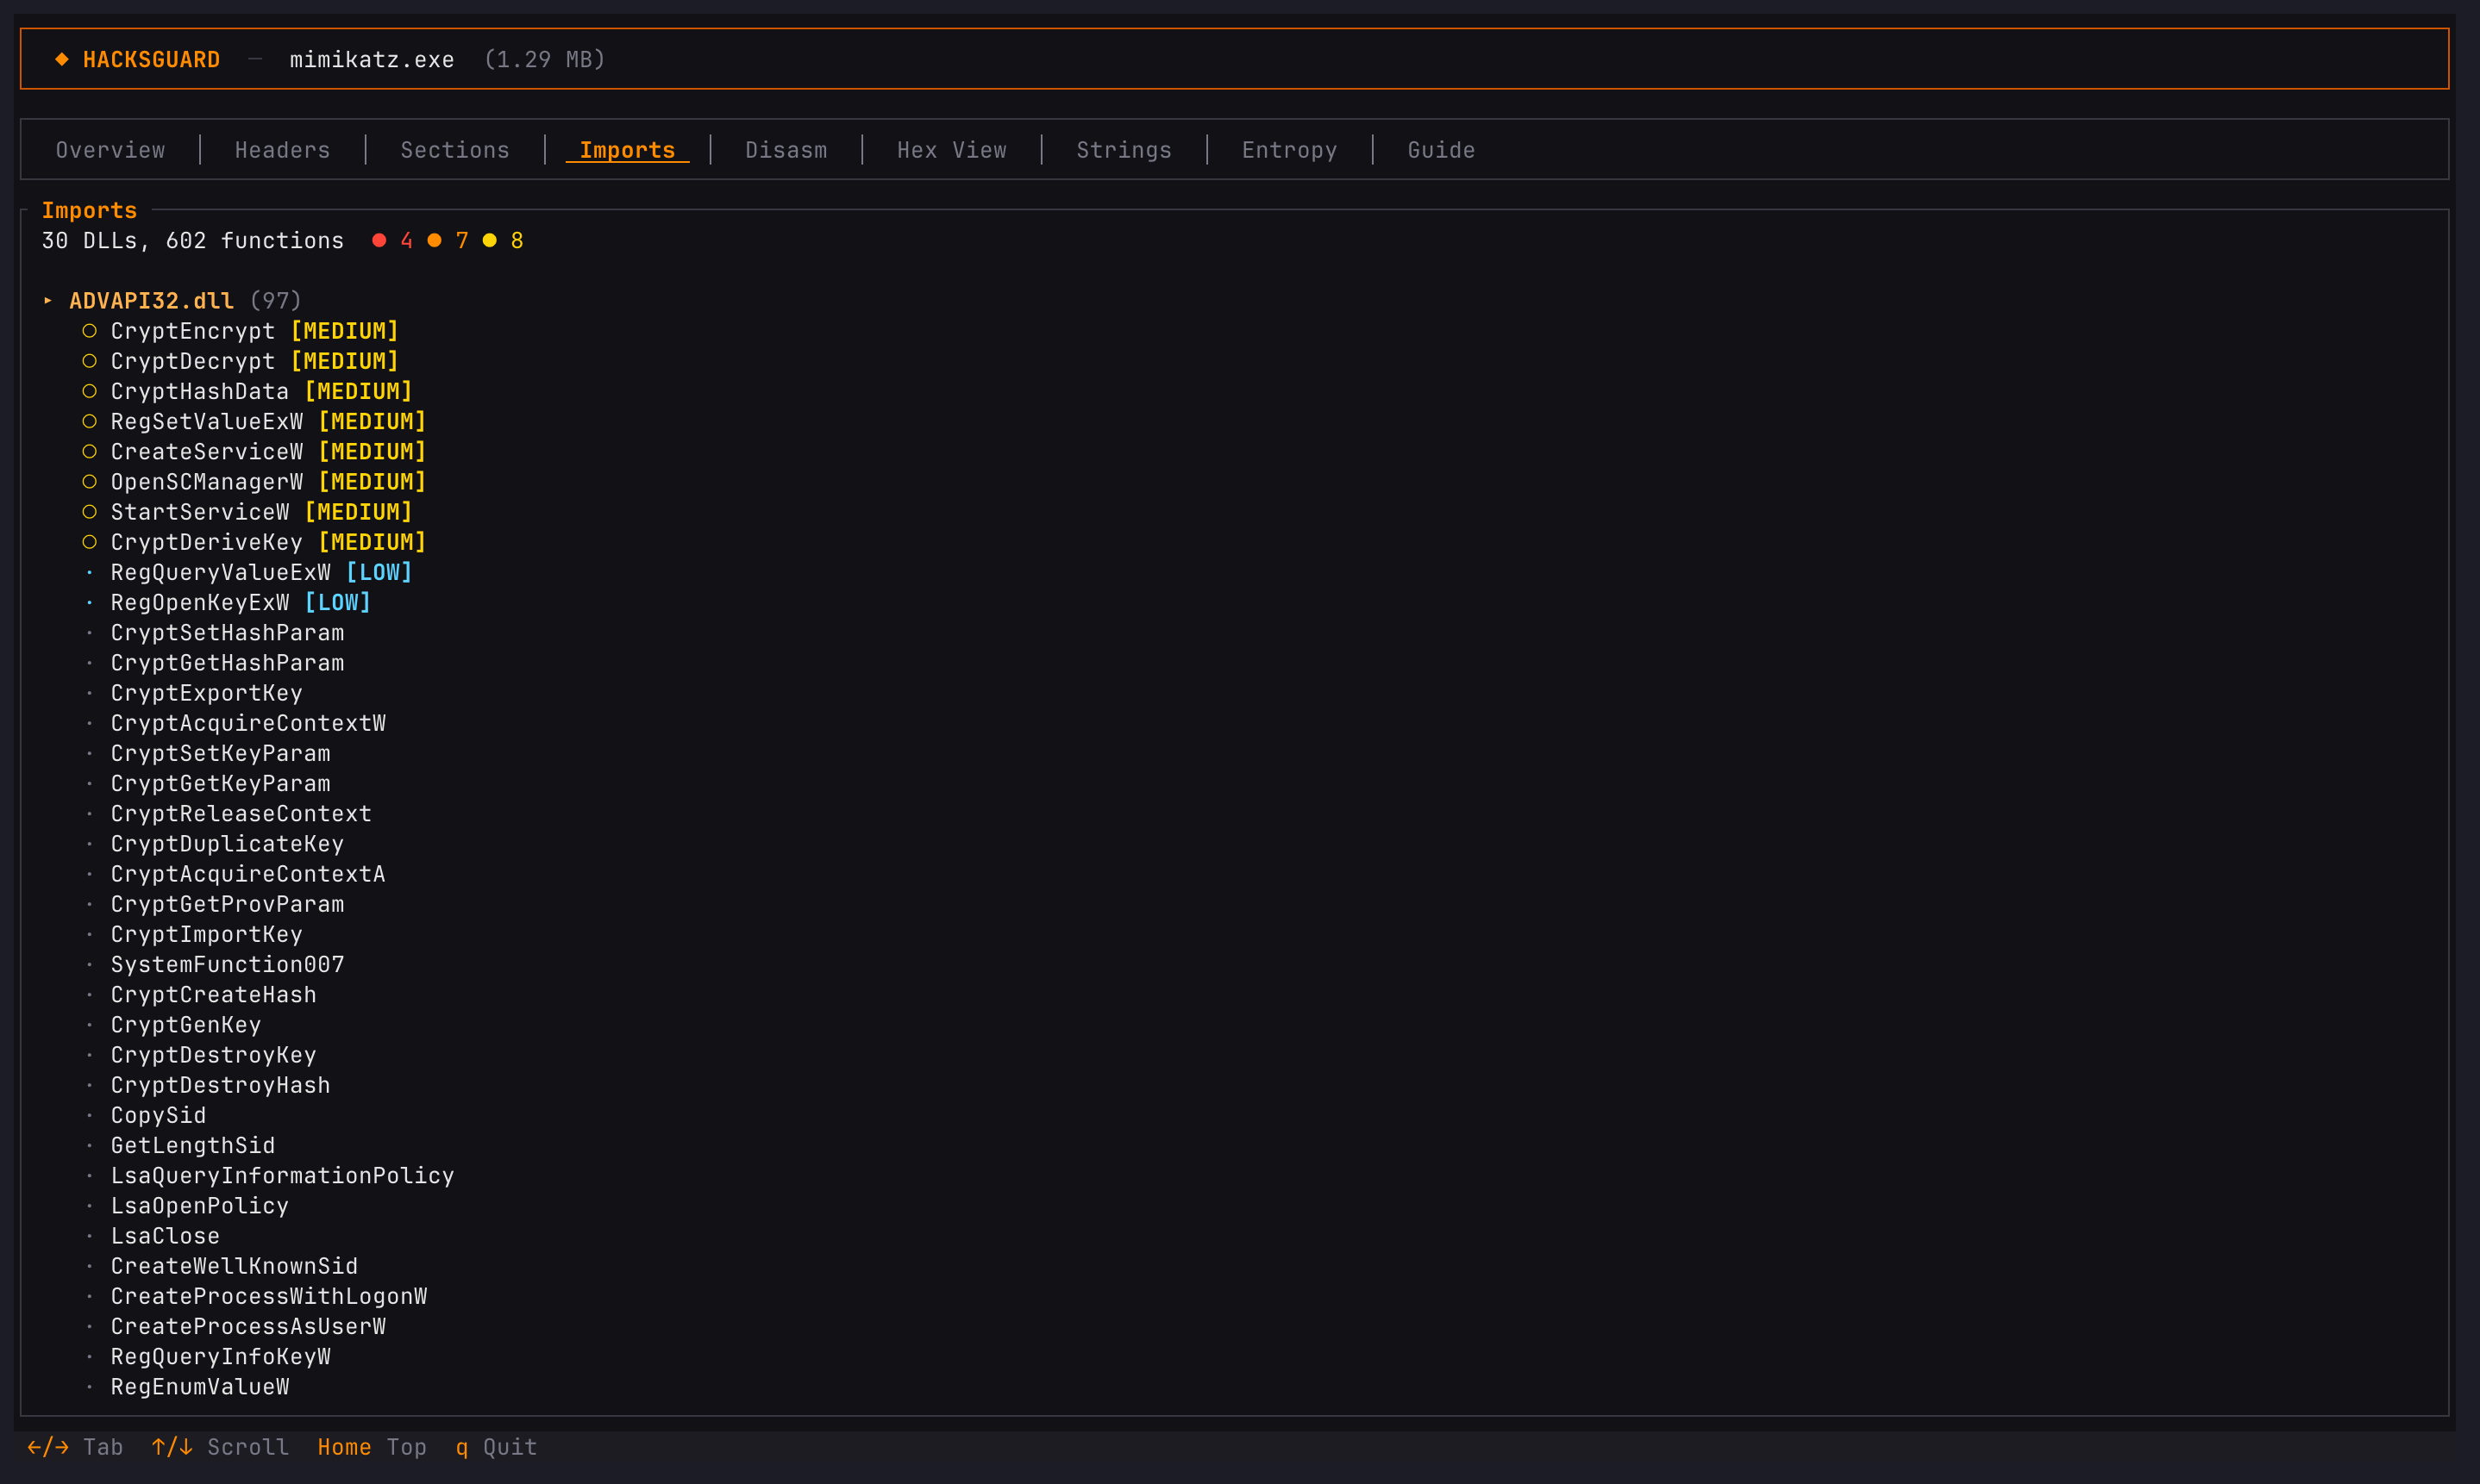Screen dimensions: 2480x1484
Task: Collapse the ADVAPI32.dll import group arrow
Action: [x=48, y=301]
